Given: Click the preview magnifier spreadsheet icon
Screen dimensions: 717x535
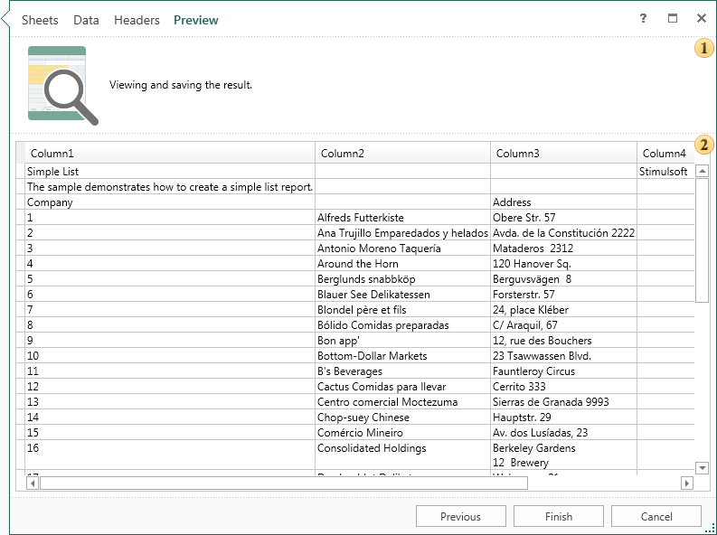Looking at the screenshot, I should [x=62, y=85].
